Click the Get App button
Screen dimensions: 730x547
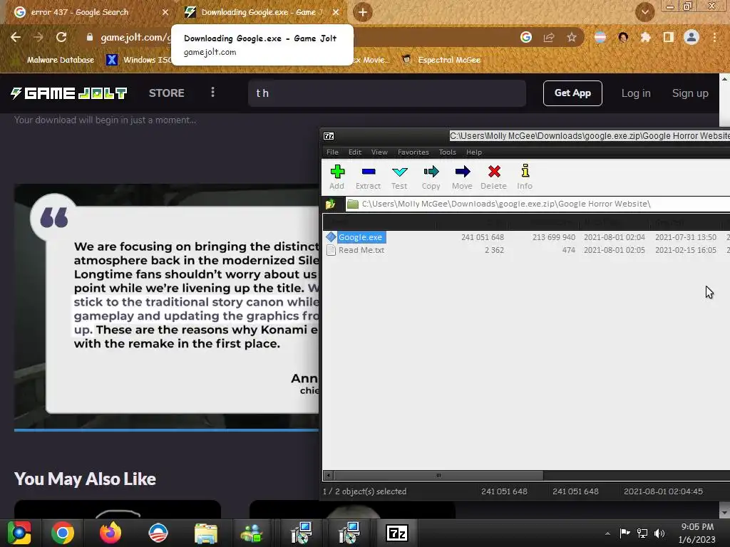click(x=572, y=93)
